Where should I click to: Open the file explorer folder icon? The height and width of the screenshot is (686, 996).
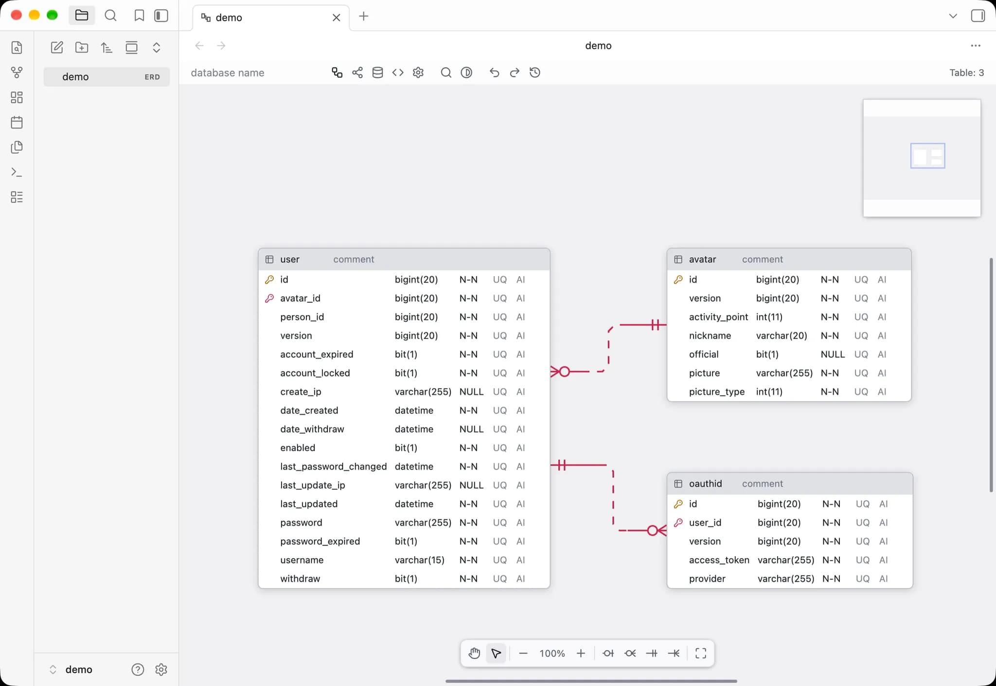(81, 16)
